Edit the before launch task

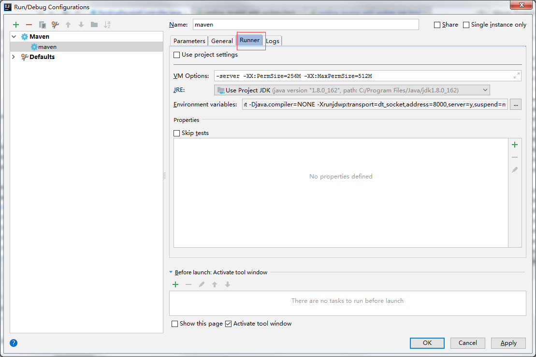click(202, 284)
